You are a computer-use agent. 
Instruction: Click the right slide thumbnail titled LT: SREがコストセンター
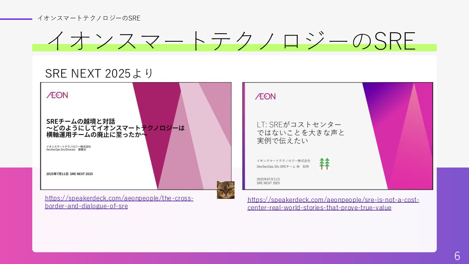[x=338, y=136]
